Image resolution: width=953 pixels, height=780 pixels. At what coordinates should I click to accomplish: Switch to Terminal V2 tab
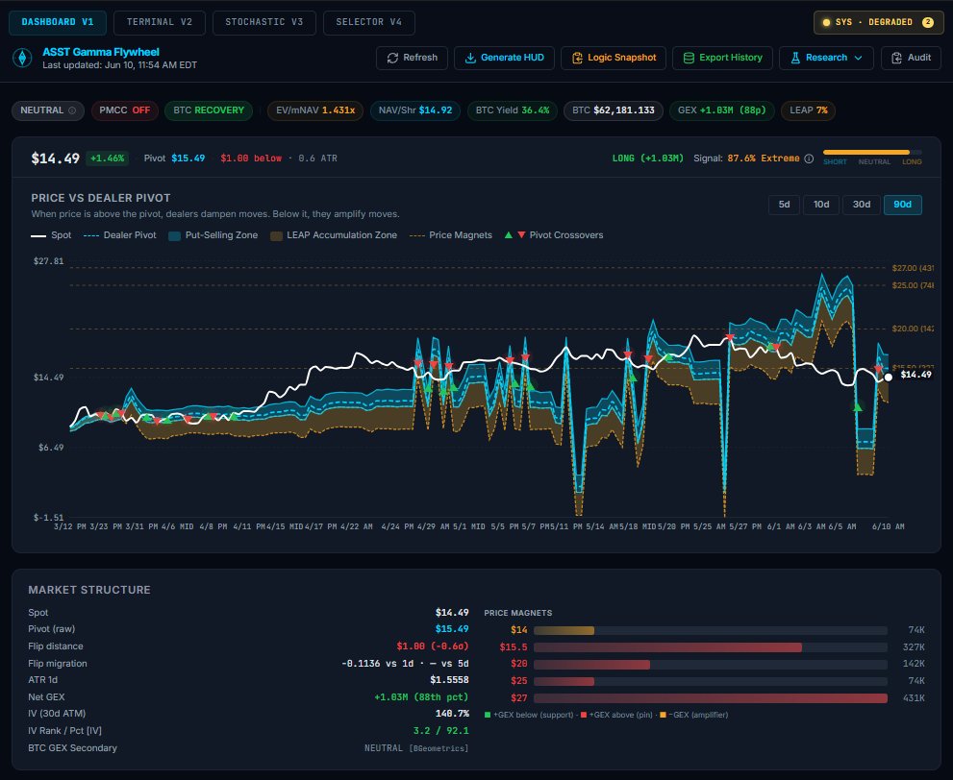[160, 22]
